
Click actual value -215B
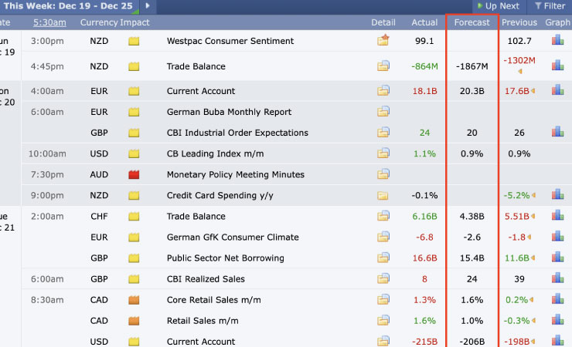click(424, 342)
